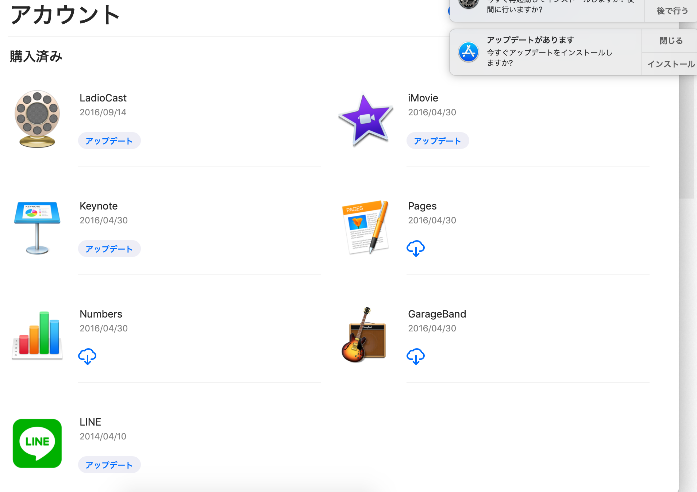The width and height of the screenshot is (697, 492).
Task: Download Pages using the cloud icon
Action: (415, 249)
